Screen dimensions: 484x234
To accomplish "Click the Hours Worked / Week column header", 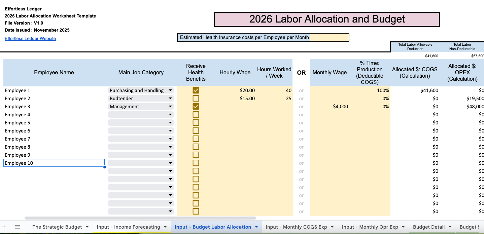I will 274,72.
